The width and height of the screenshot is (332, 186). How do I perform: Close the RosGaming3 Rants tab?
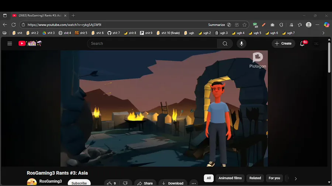[x=65, y=15]
